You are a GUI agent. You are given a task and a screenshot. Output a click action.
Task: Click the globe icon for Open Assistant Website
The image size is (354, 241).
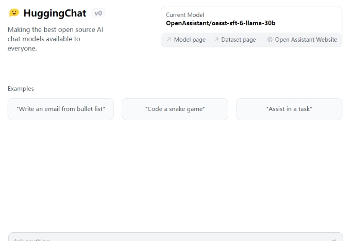270,40
